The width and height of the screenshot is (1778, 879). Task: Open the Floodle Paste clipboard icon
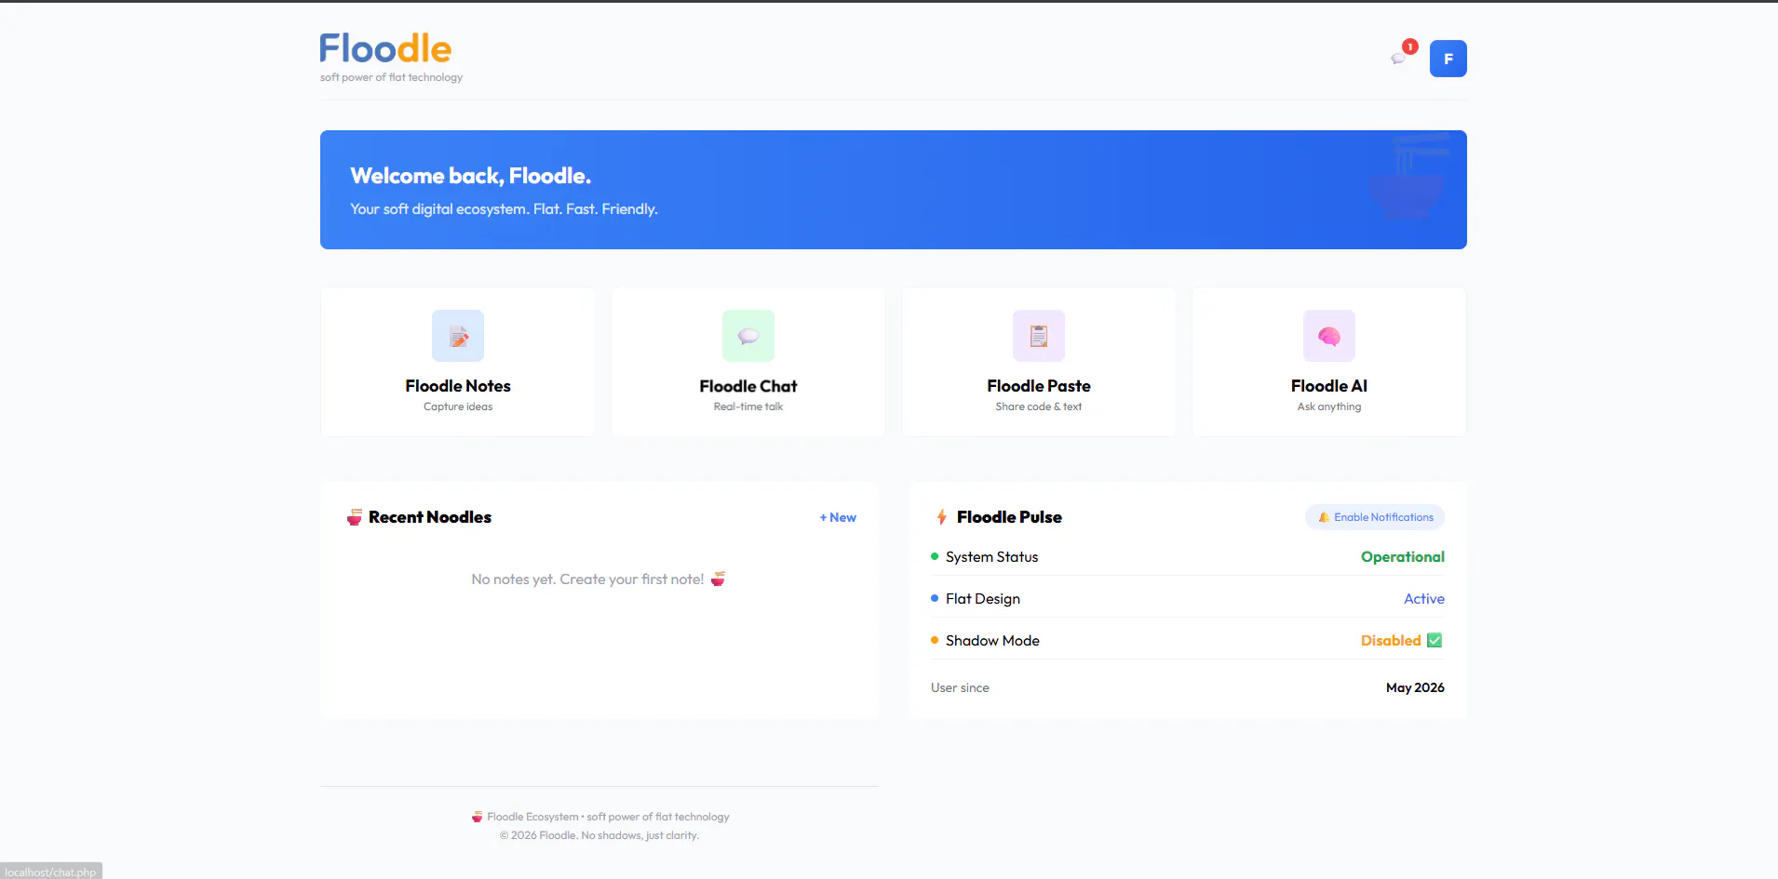pyautogui.click(x=1039, y=336)
